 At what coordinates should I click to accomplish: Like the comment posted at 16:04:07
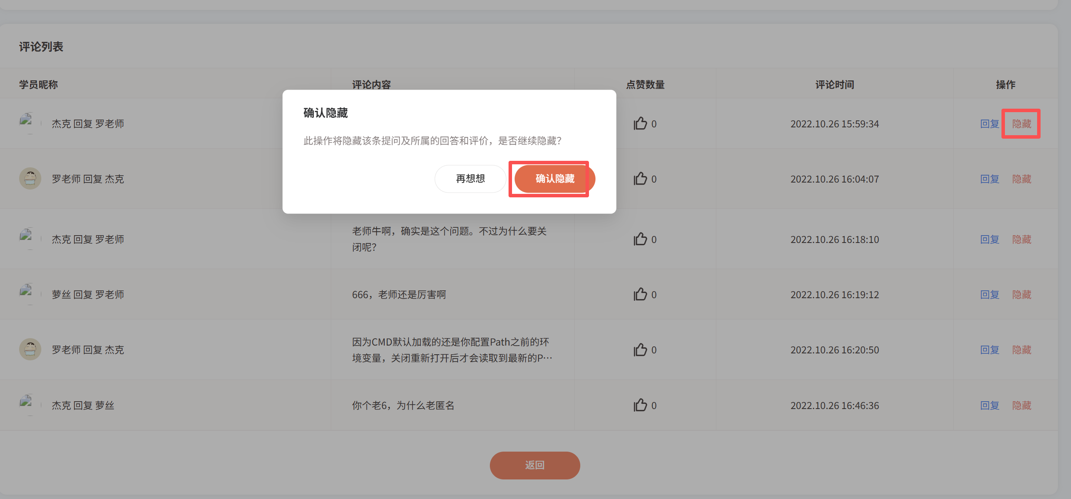point(640,179)
